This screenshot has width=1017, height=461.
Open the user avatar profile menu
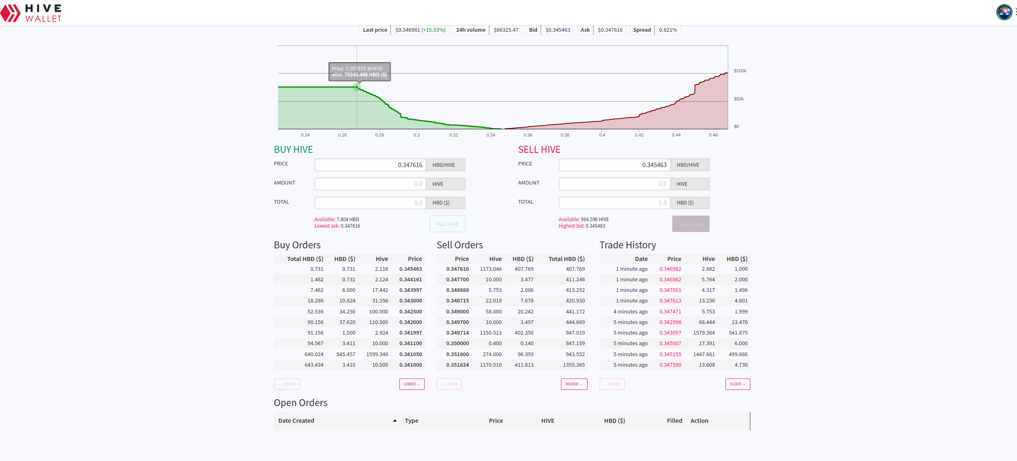click(x=1004, y=12)
